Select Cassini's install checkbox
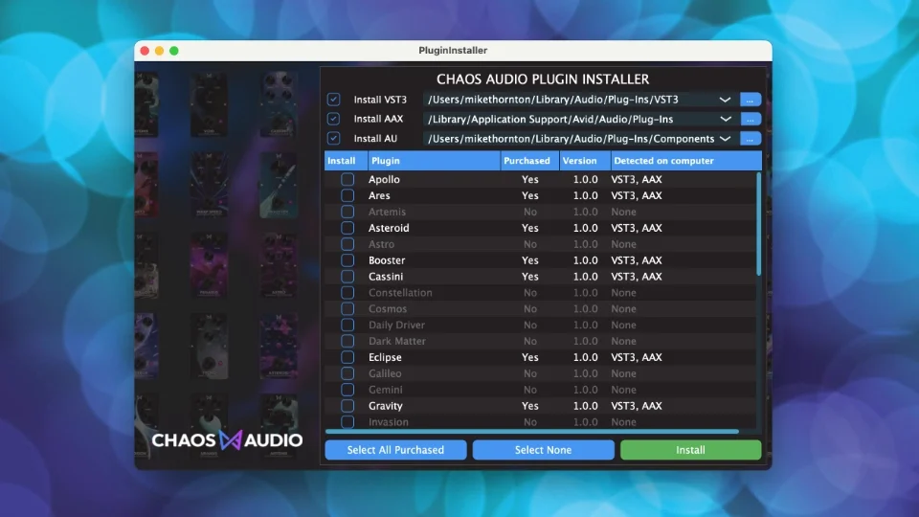Image resolution: width=919 pixels, height=517 pixels. tap(347, 276)
